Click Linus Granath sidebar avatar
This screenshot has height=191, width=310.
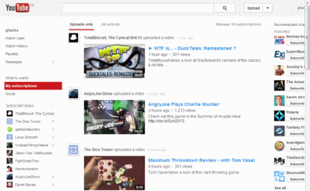pos(9,137)
